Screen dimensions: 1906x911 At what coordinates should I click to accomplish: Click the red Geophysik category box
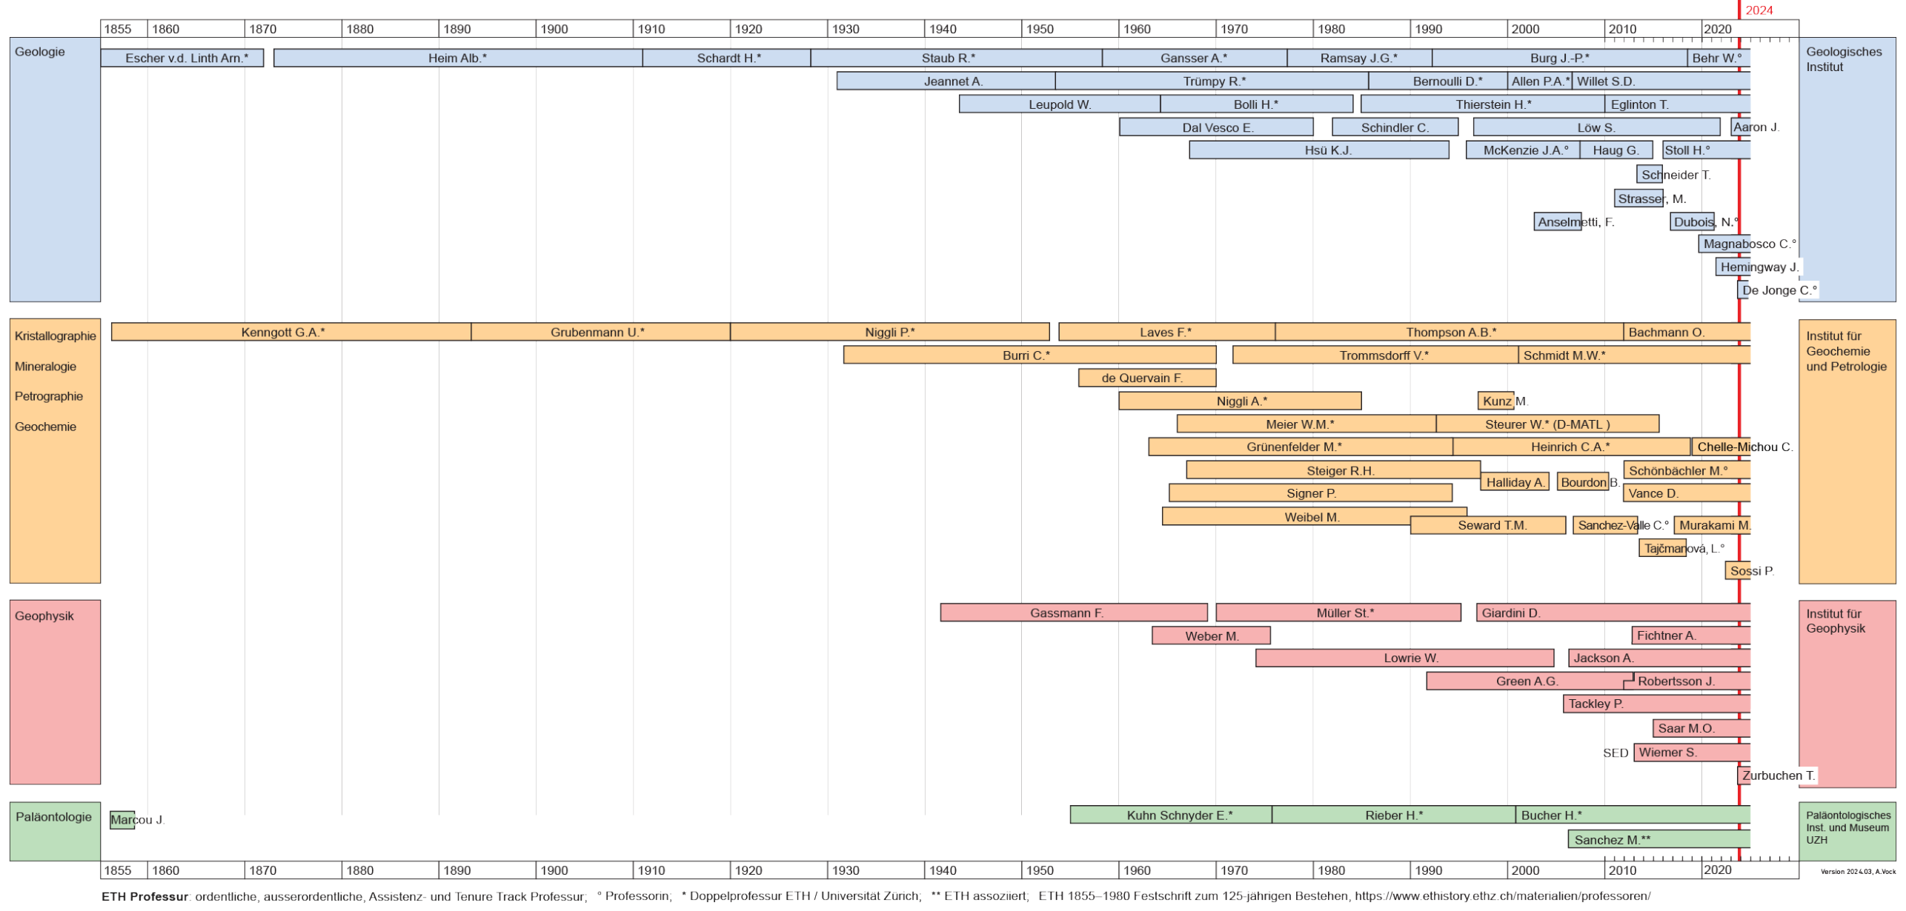55,692
